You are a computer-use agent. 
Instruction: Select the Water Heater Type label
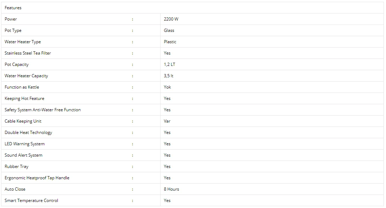(23, 42)
